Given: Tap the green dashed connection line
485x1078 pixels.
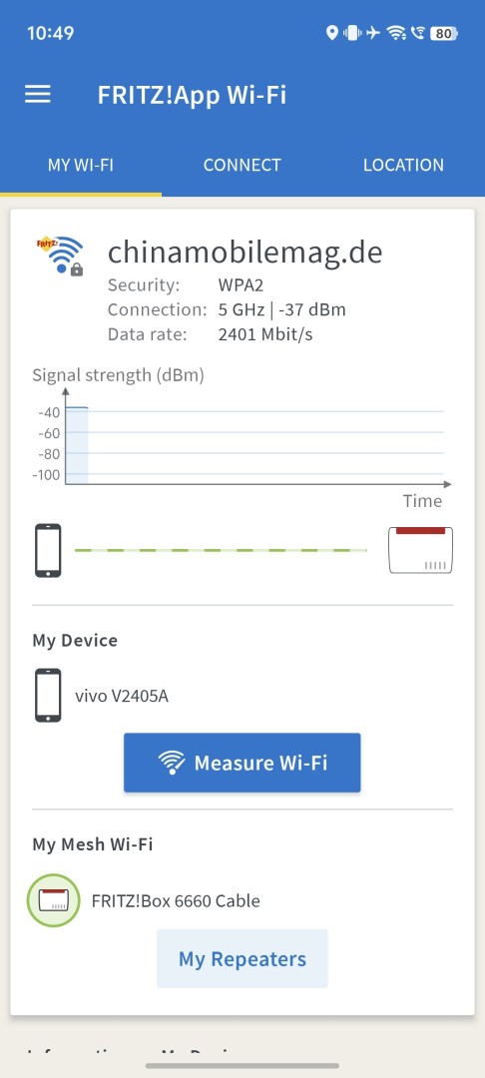Looking at the screenshot, I should [x=221, y=550].
